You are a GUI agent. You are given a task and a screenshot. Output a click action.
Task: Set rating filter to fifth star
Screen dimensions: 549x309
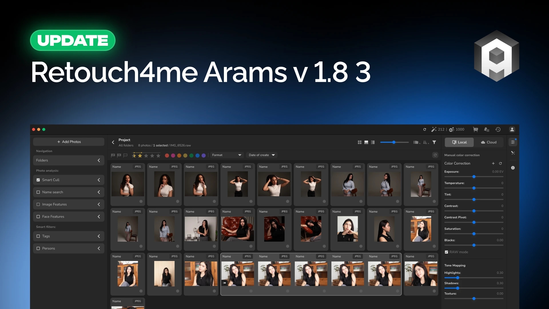coord(158,156)
